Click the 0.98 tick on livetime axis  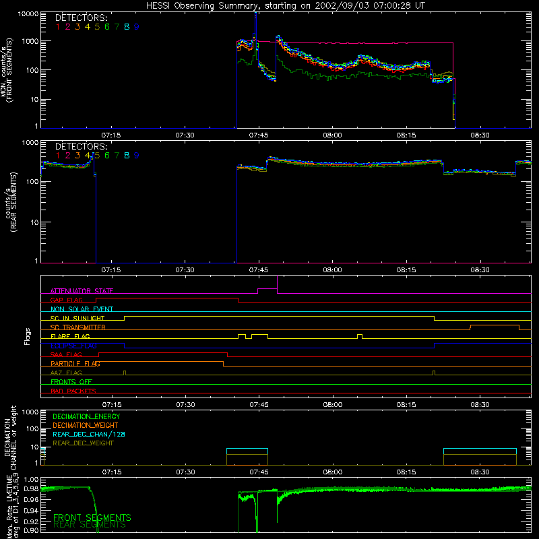coord(32,489)
